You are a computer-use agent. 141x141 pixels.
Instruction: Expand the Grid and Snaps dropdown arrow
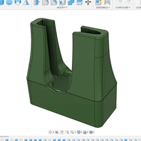(x=87, y=132)
